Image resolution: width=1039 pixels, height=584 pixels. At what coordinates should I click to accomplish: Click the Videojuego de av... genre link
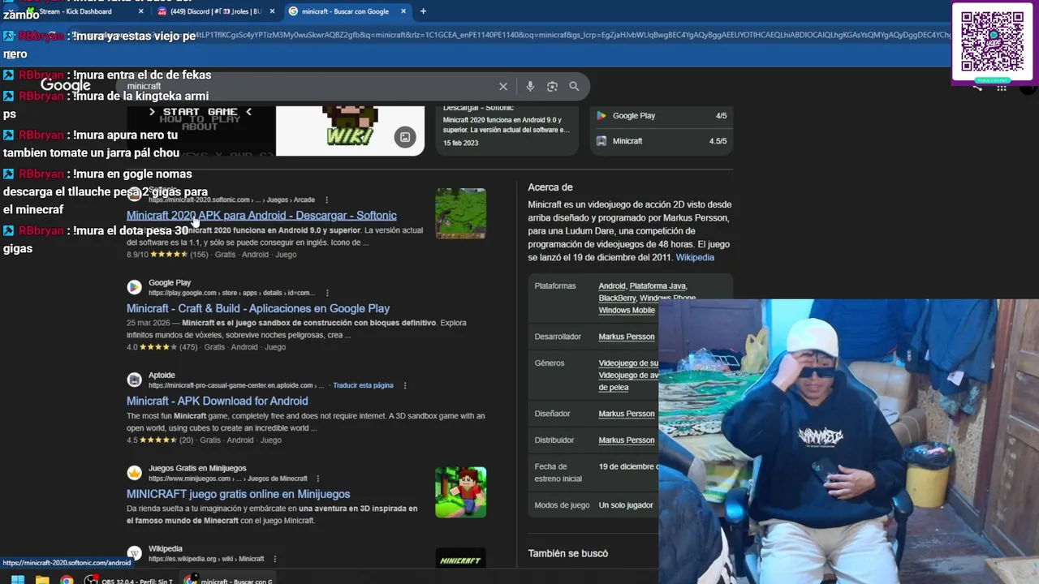[628, 375]
